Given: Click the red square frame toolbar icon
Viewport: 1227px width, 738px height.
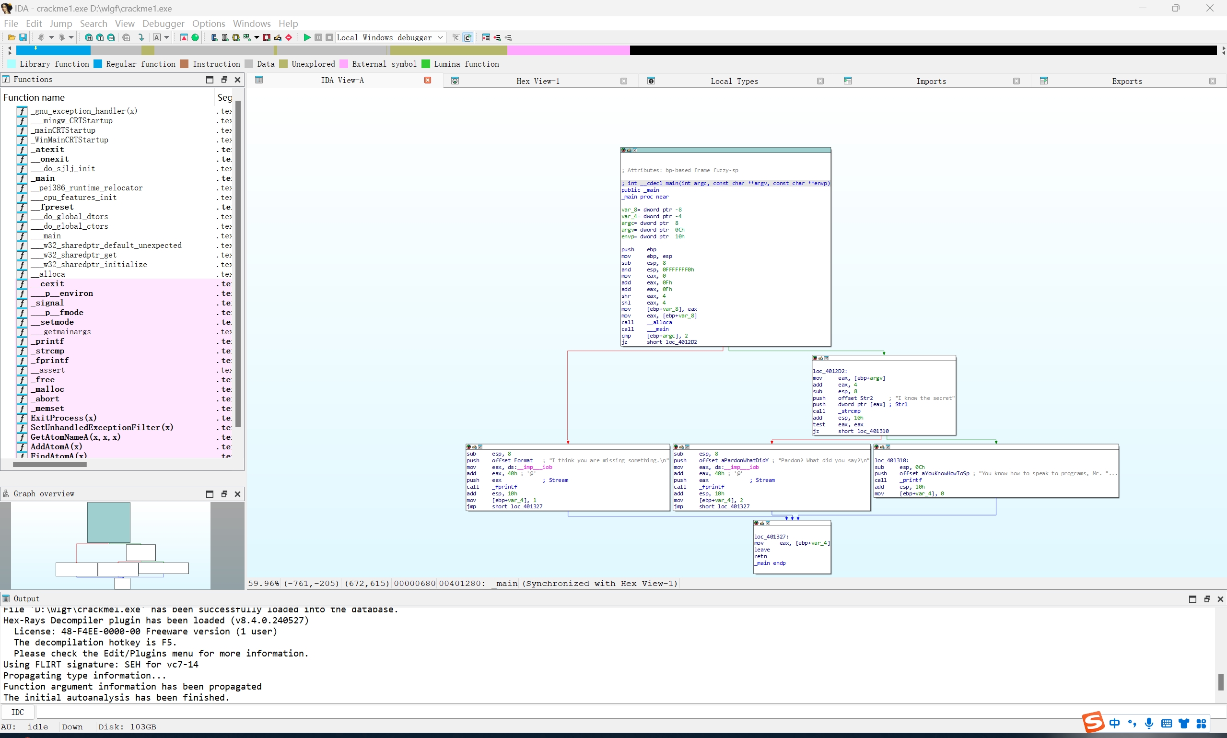Looking at the screenshot, I should point(267,37).
